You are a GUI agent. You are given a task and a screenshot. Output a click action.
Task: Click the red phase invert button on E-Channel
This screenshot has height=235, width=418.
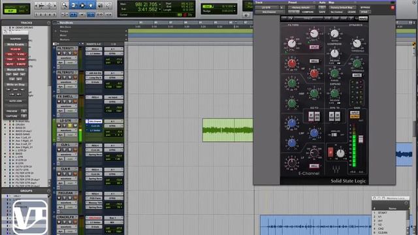330,152
